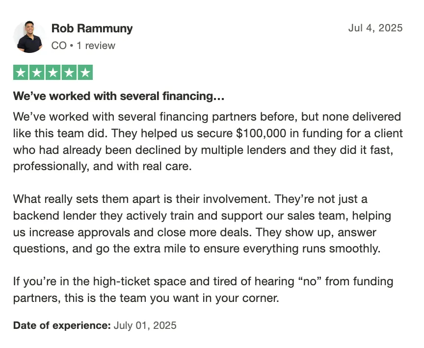
Task: Click the bullet separator after CO
Action: tap(71, 46)
